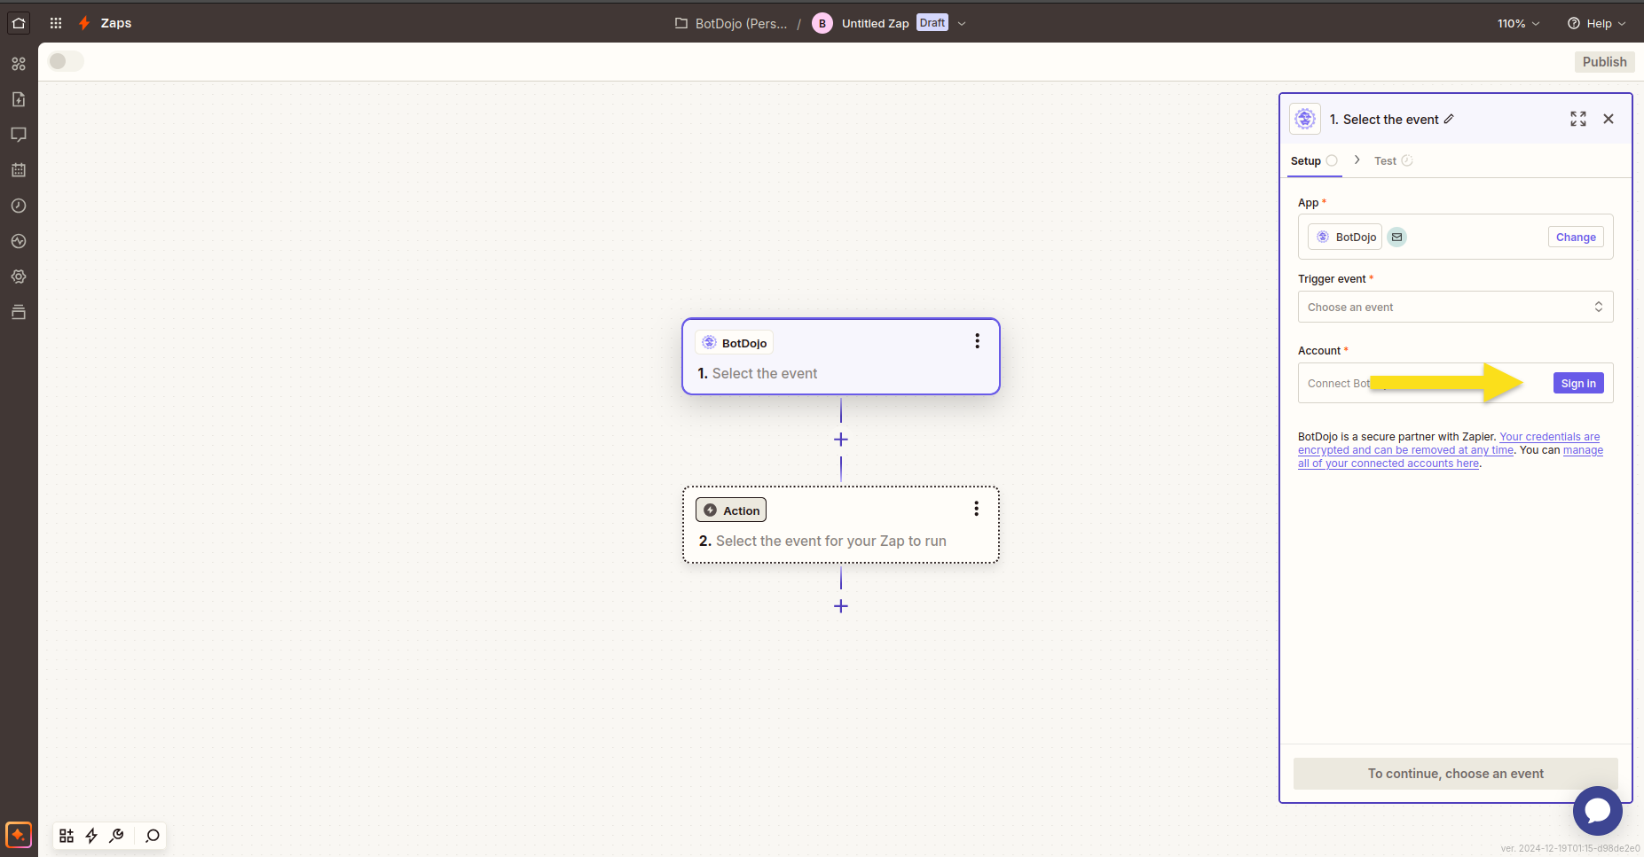
Task: Open the calendar icon in left sidebar
Action: [19, 170]
